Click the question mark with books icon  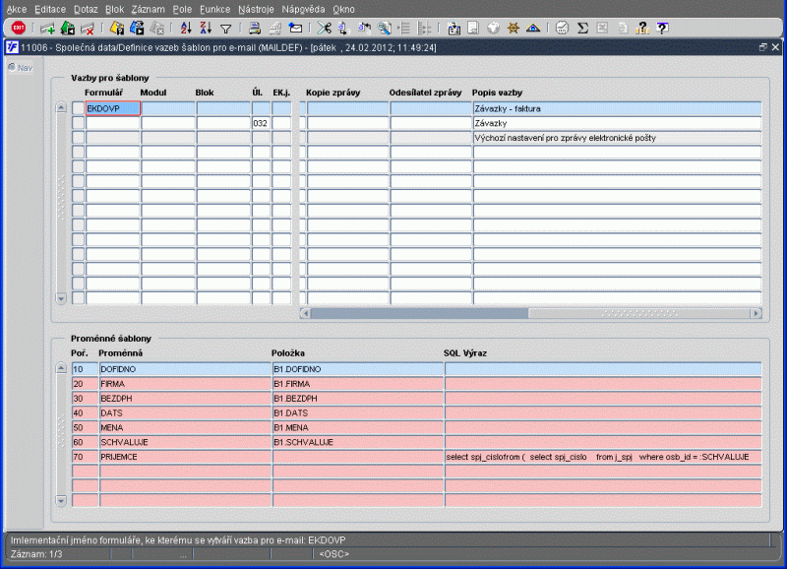[x=642, y=29]
